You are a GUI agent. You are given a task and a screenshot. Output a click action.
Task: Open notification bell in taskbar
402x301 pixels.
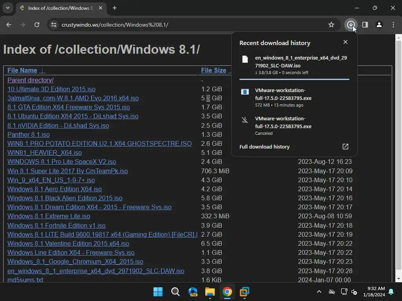(x=391, y=292)
